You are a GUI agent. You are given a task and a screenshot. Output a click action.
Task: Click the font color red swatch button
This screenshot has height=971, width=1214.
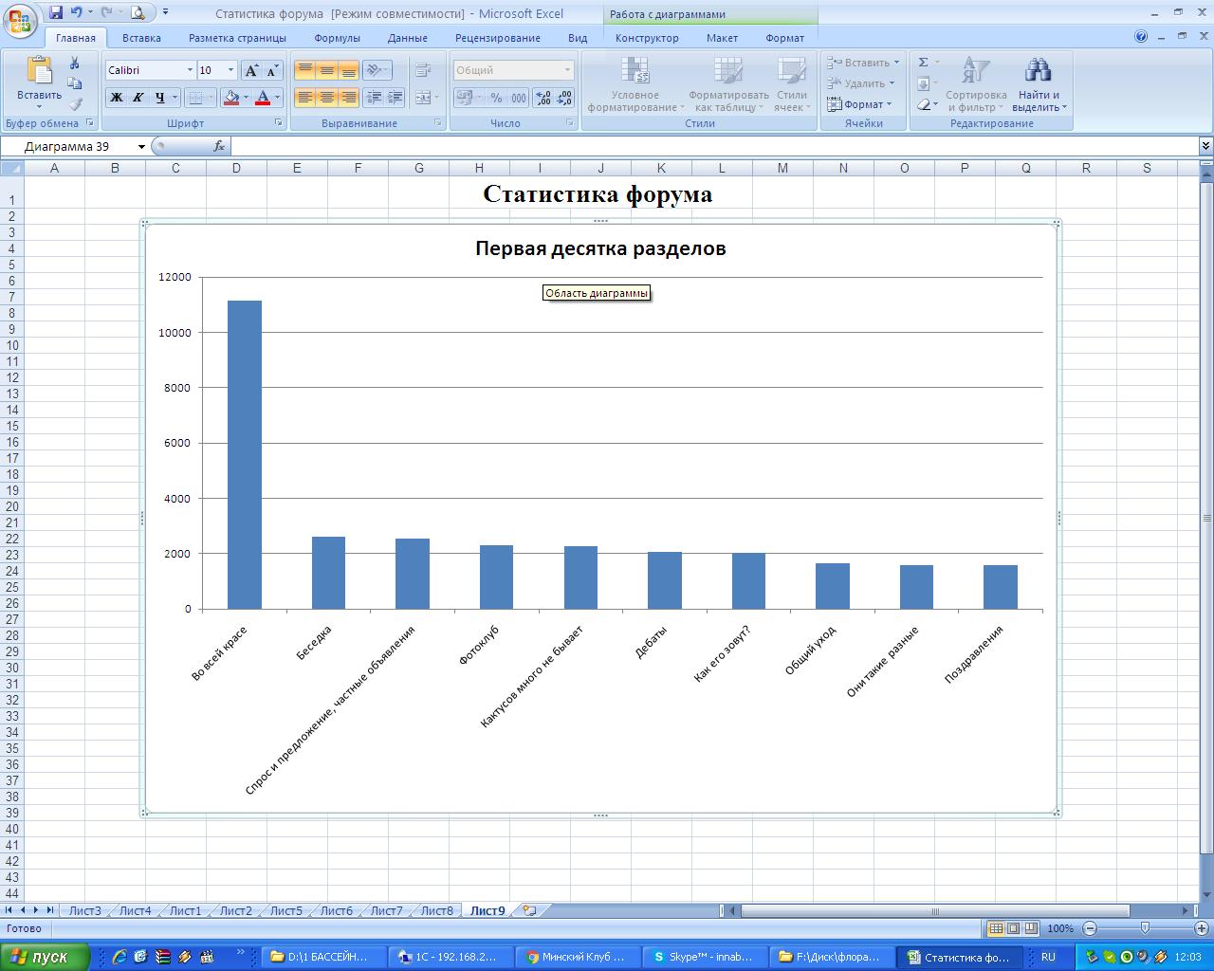point(264,97)
